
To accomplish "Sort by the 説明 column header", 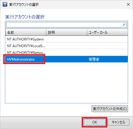I will click(x=66, y=32).
